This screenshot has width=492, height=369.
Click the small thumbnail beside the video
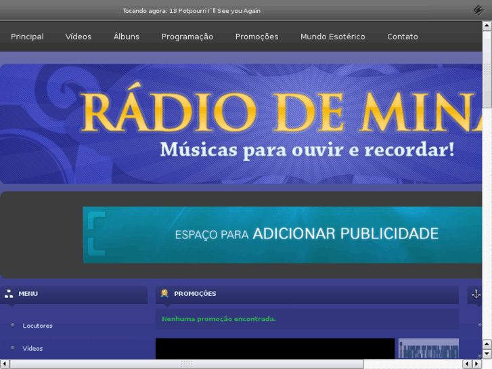428,348
